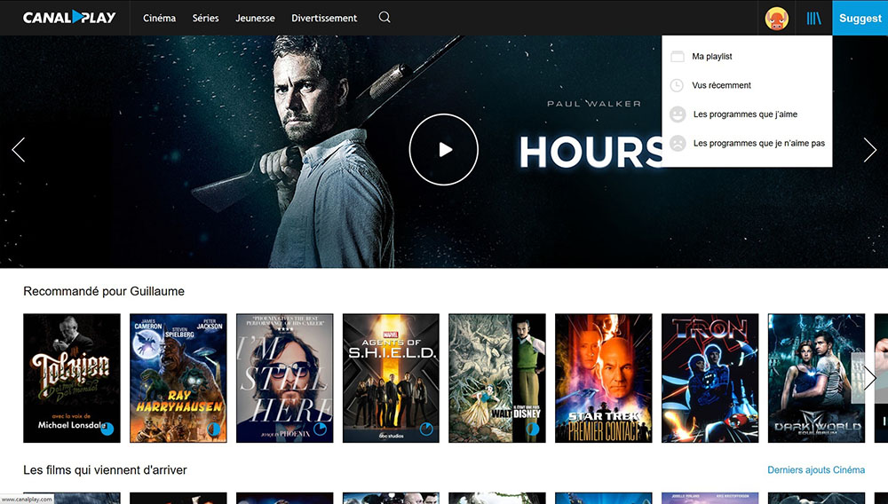Go to previous hero banner slide

pos(18,150)
